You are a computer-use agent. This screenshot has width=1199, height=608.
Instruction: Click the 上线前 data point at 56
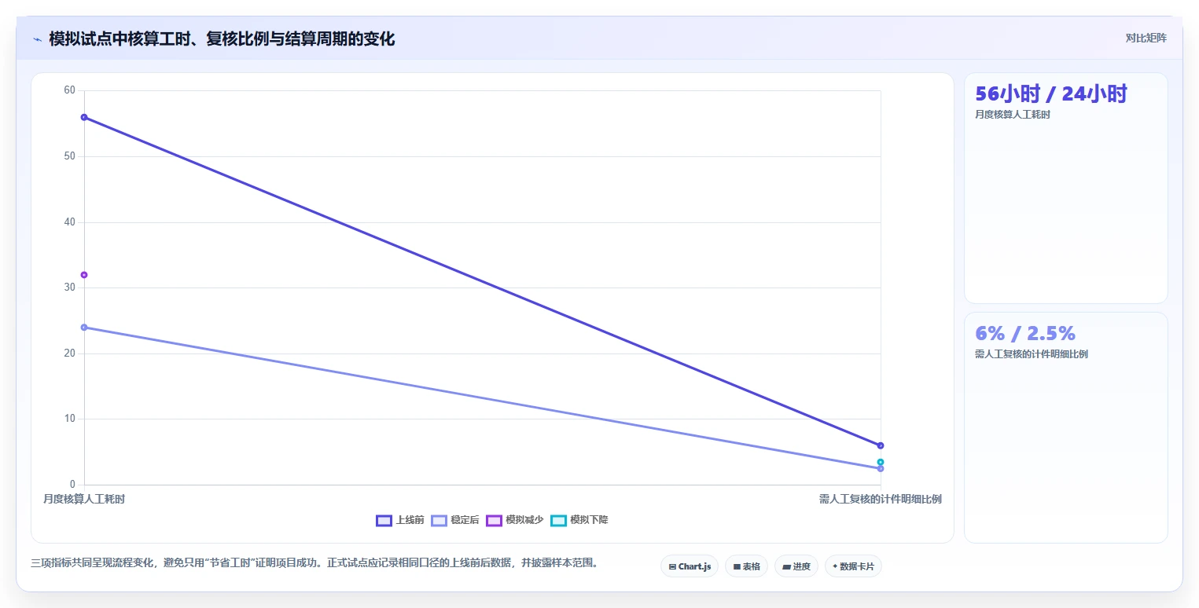coord(84,117)
